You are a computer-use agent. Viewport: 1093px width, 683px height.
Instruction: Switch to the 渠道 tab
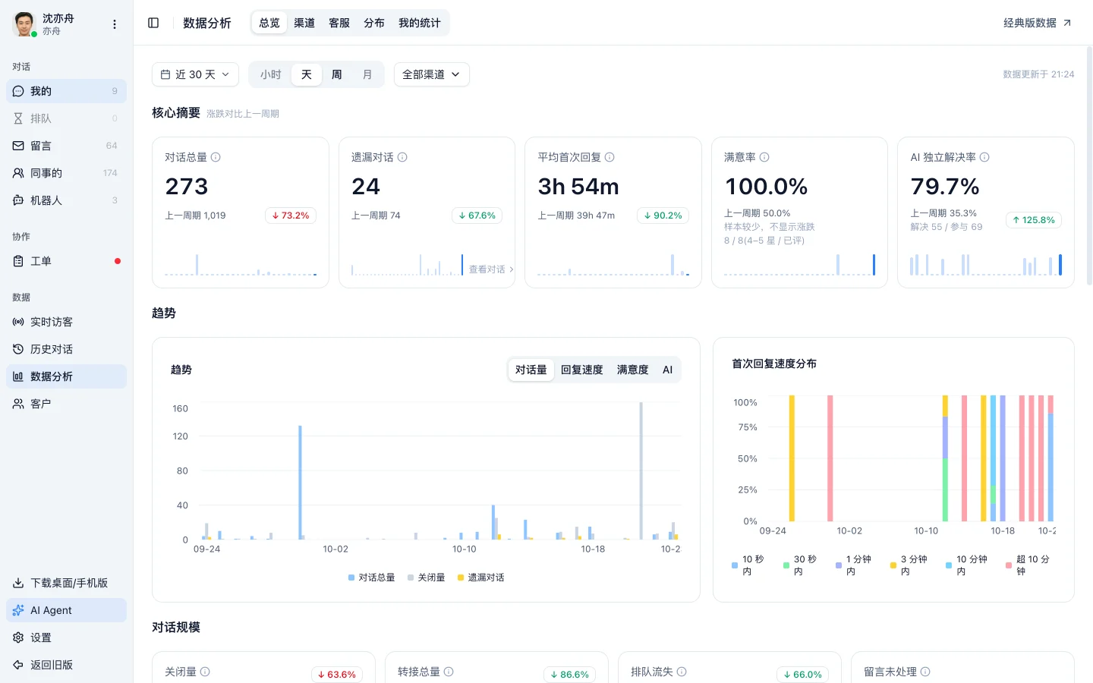coord(304,23)
